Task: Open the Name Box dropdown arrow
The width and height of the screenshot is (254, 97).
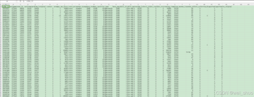Action: click(x=15, y=1)
